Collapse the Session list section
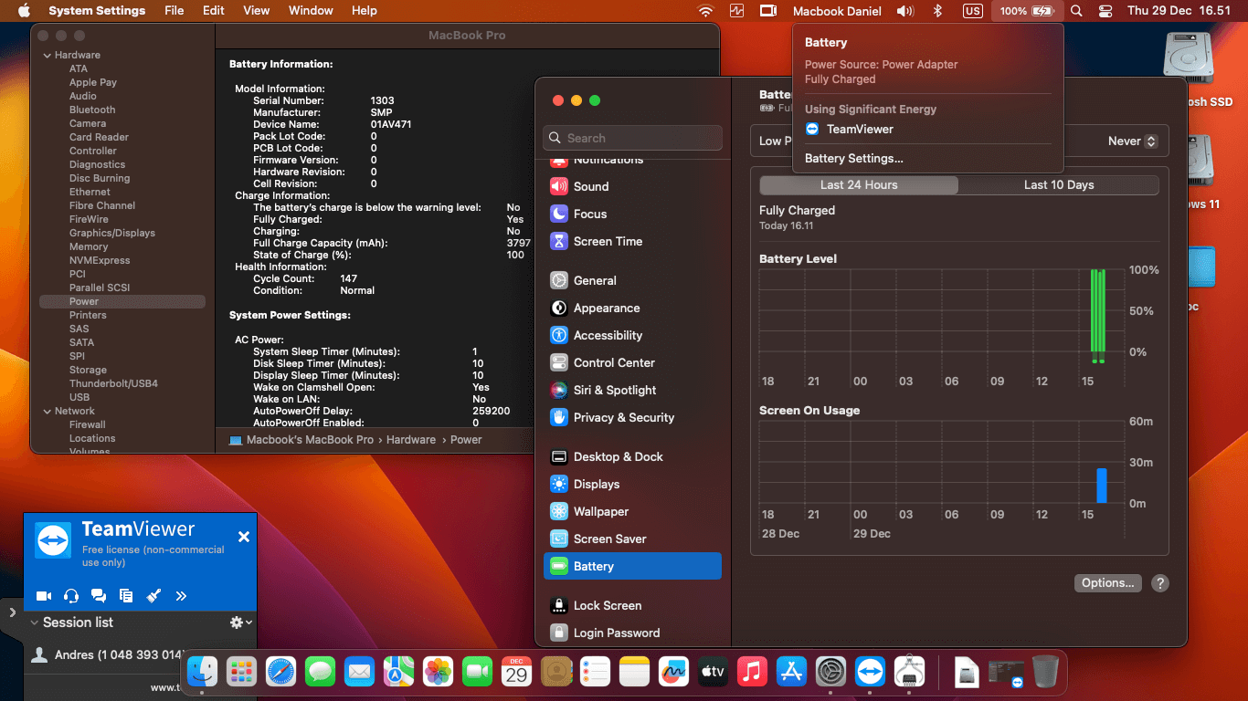This screenshot has height=701, width=1248. pos(35,623)
